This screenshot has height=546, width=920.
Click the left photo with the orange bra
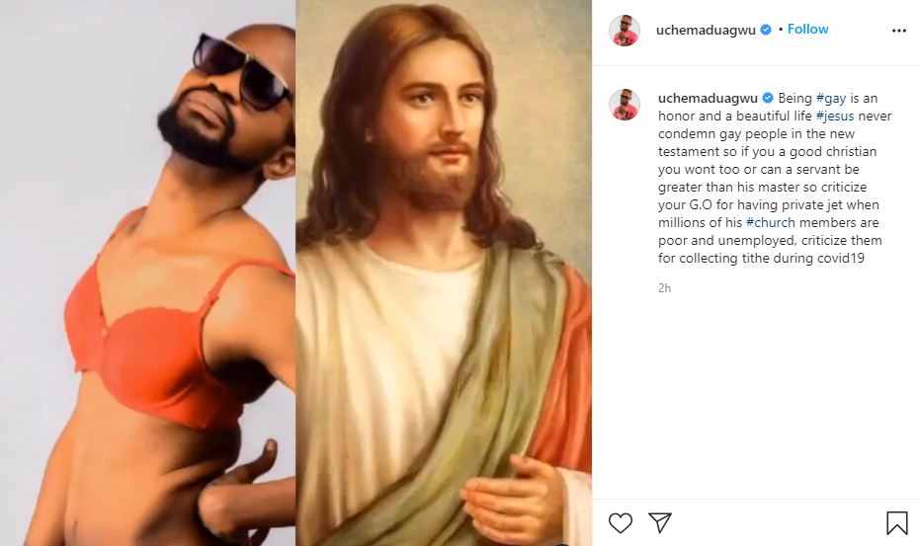pyautogui.click(x=148, y=326)
